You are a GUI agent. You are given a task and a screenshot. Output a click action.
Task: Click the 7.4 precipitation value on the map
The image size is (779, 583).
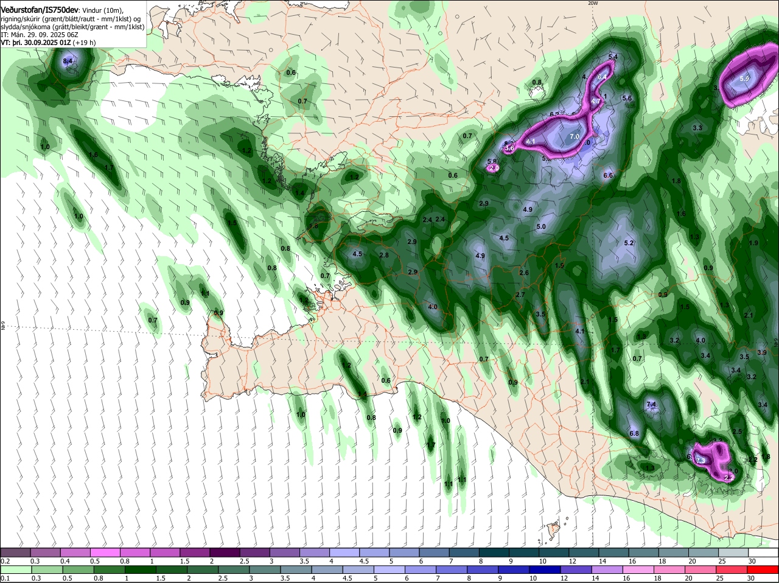[x=651, y=404]
